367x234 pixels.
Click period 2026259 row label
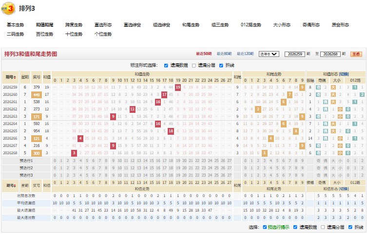pos(10,88)
